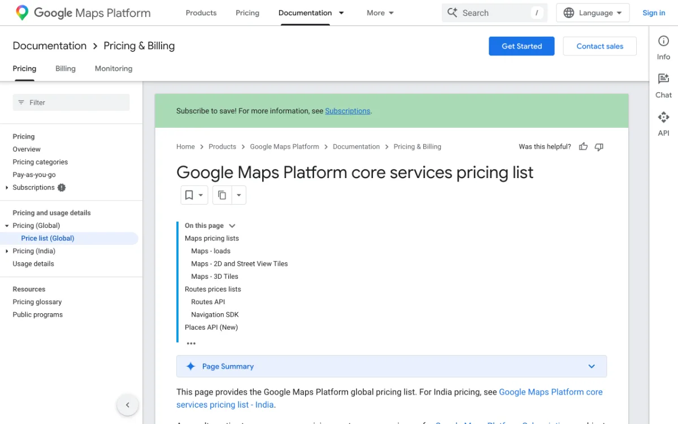Open Overview in the sidebar
The image size is (678, 424).
click(27, 149)
